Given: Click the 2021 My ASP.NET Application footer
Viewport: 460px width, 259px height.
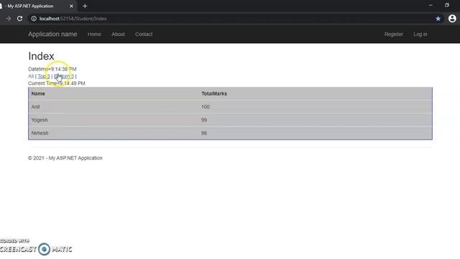Looking at the screenshot, I should point(65,158).
